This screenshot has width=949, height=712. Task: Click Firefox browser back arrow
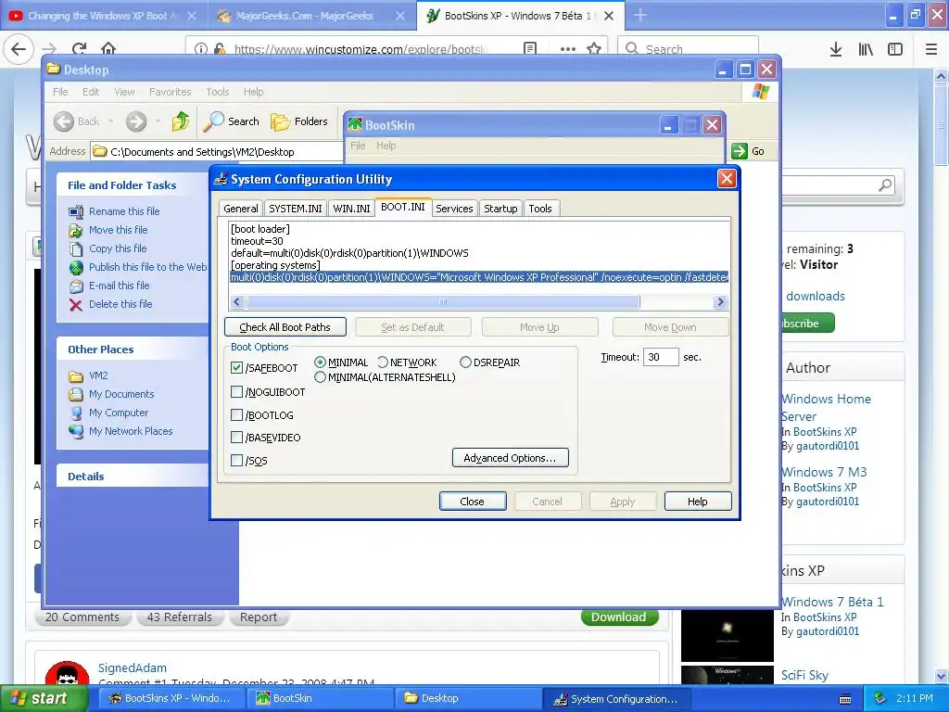pos(19,49)
